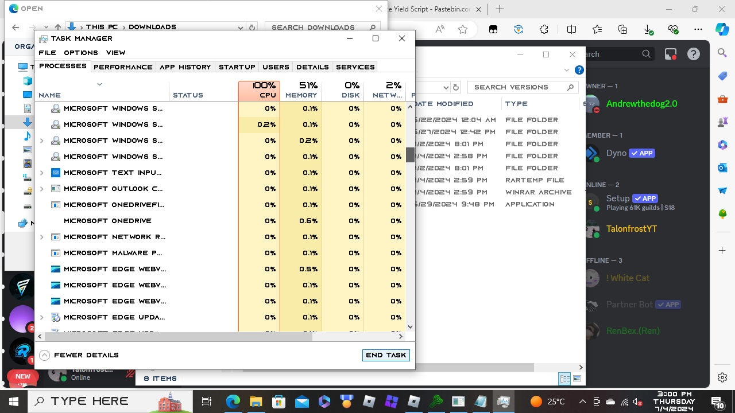
Task: Open Edge sidebar settings gear
Action: click(x=722, y=377)
